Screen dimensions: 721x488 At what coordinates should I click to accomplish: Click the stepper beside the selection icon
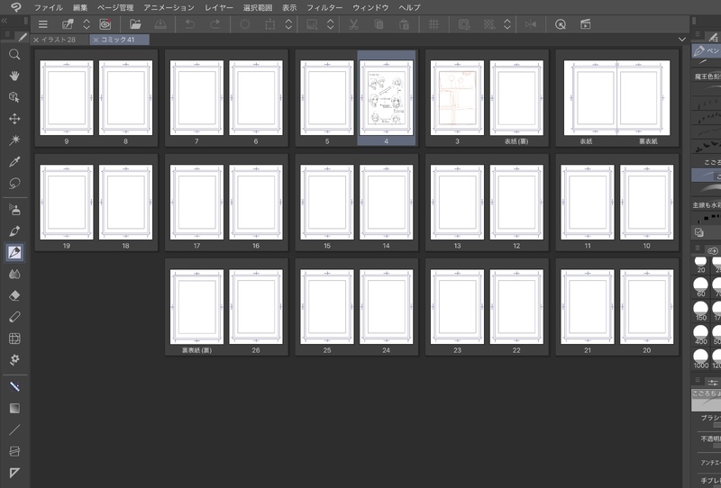pos(330,24)
